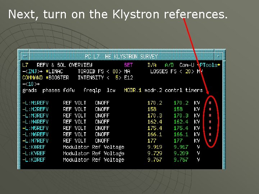
Task: Click the INTENSITY value 5
Action: (117, 78)
